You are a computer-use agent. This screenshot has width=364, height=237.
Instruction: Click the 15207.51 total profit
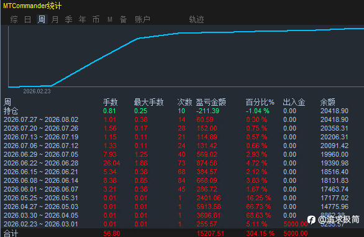pyautogui.click(x=211, y=233)
